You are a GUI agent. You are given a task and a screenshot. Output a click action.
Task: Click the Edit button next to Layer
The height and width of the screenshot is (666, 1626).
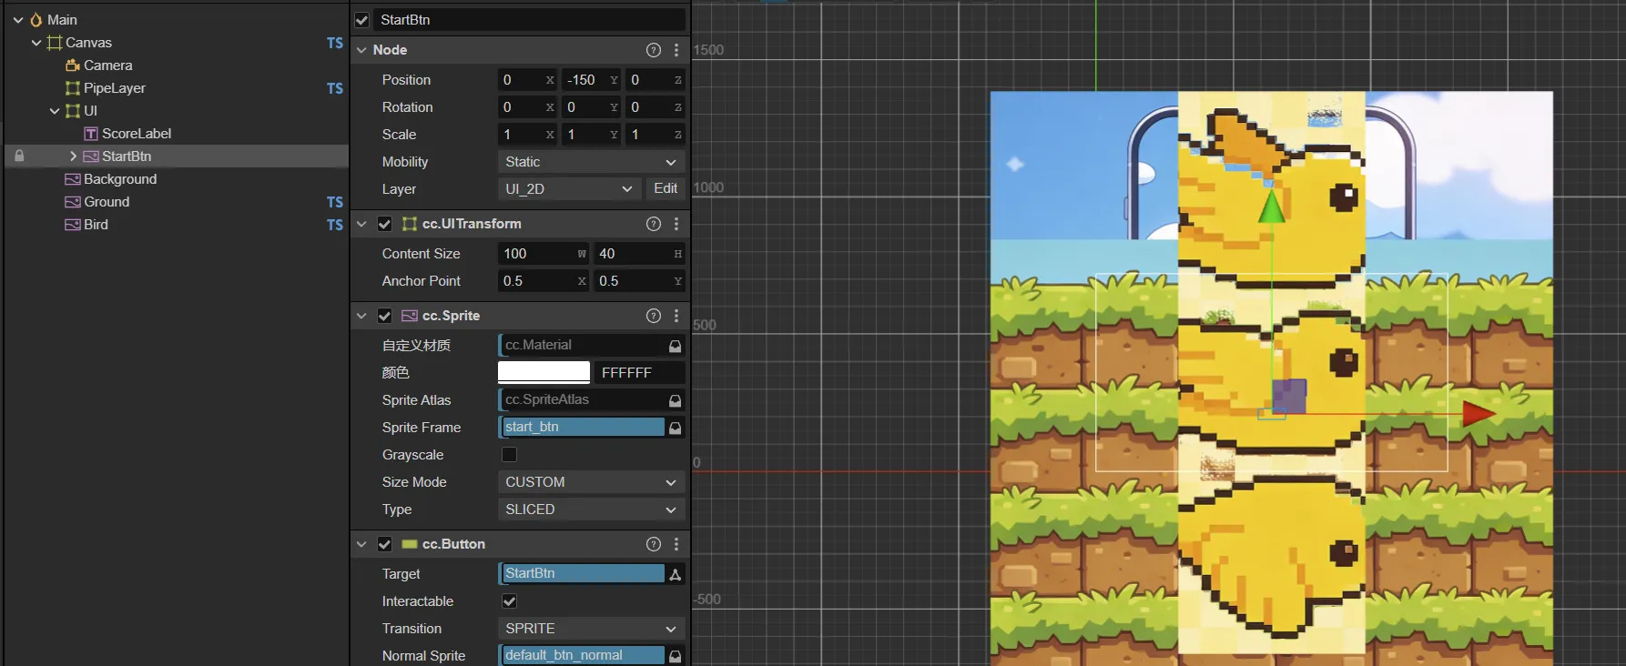click(x=666, y=189)
